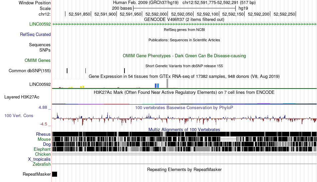Click Short Genetic Variants from dbSNP title

pyautogui.click(x=184, y=66)
